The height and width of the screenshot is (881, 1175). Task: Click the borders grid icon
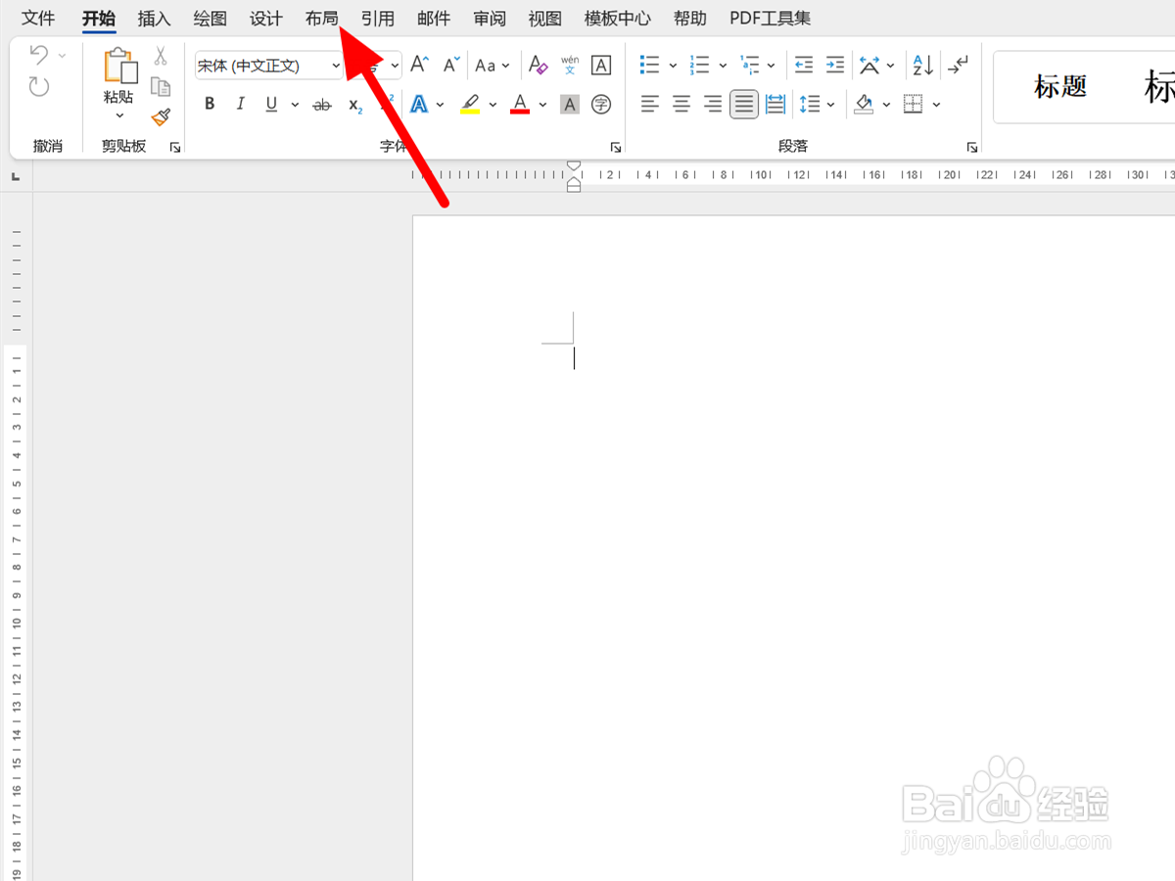914,104
